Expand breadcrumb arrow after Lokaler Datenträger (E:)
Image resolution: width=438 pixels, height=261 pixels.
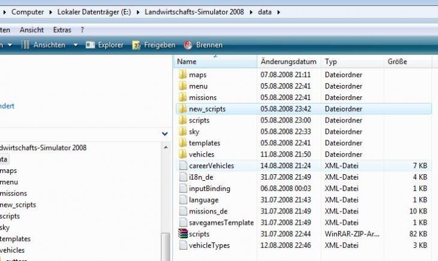click(138, 12)
